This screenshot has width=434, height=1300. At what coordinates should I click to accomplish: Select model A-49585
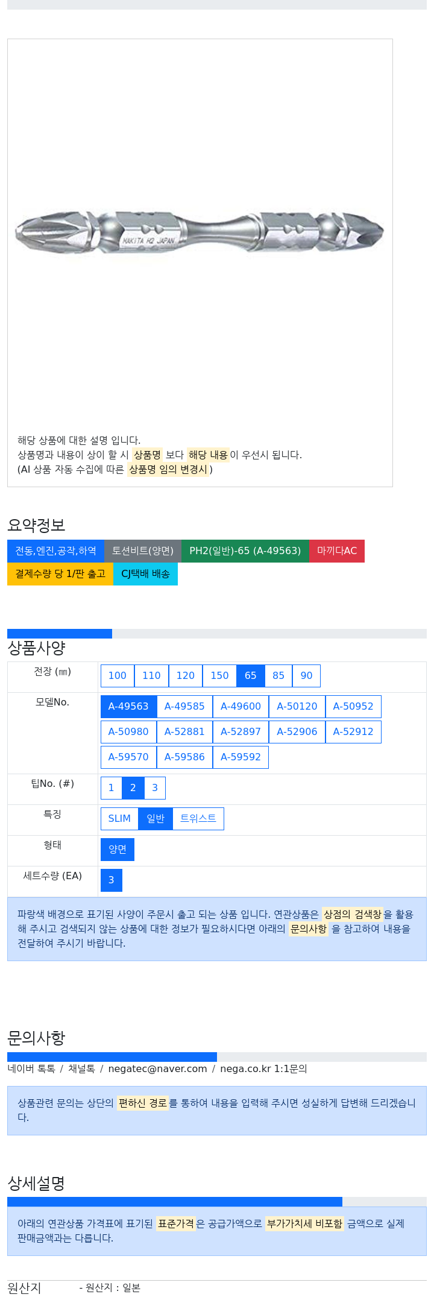(184, 707)
